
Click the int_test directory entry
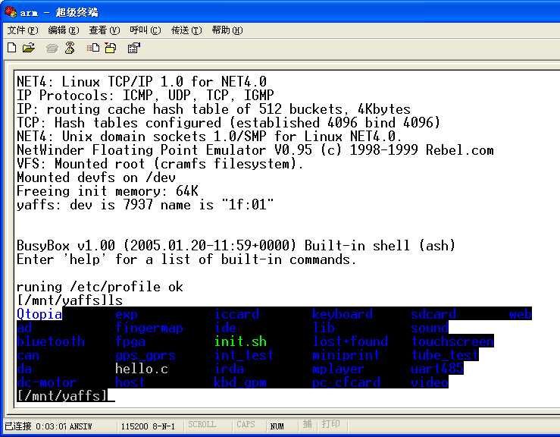[x=244, y=355]
